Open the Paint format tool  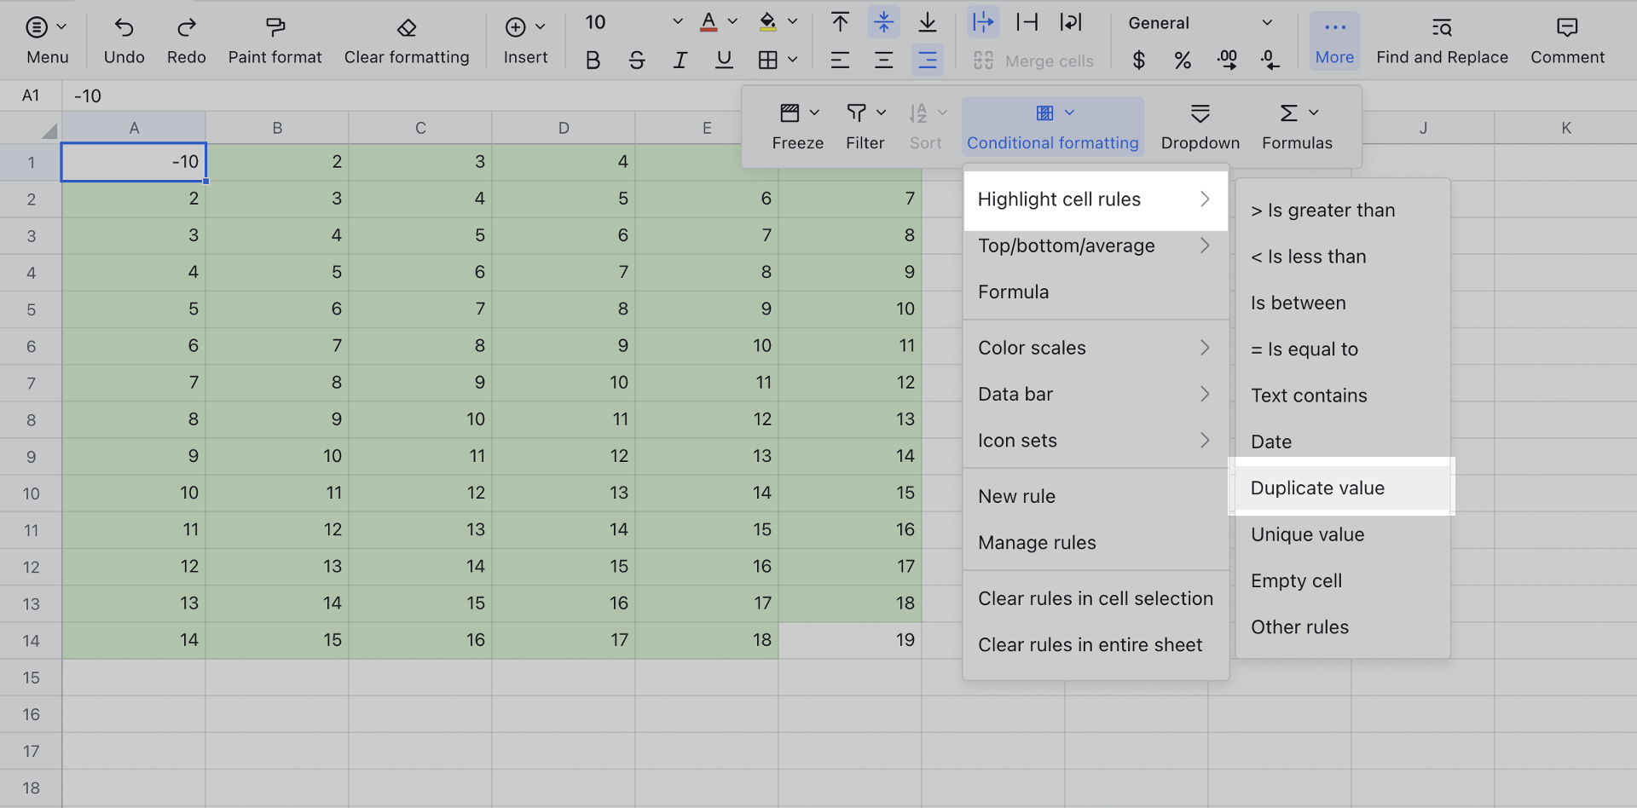coord(275,38)
